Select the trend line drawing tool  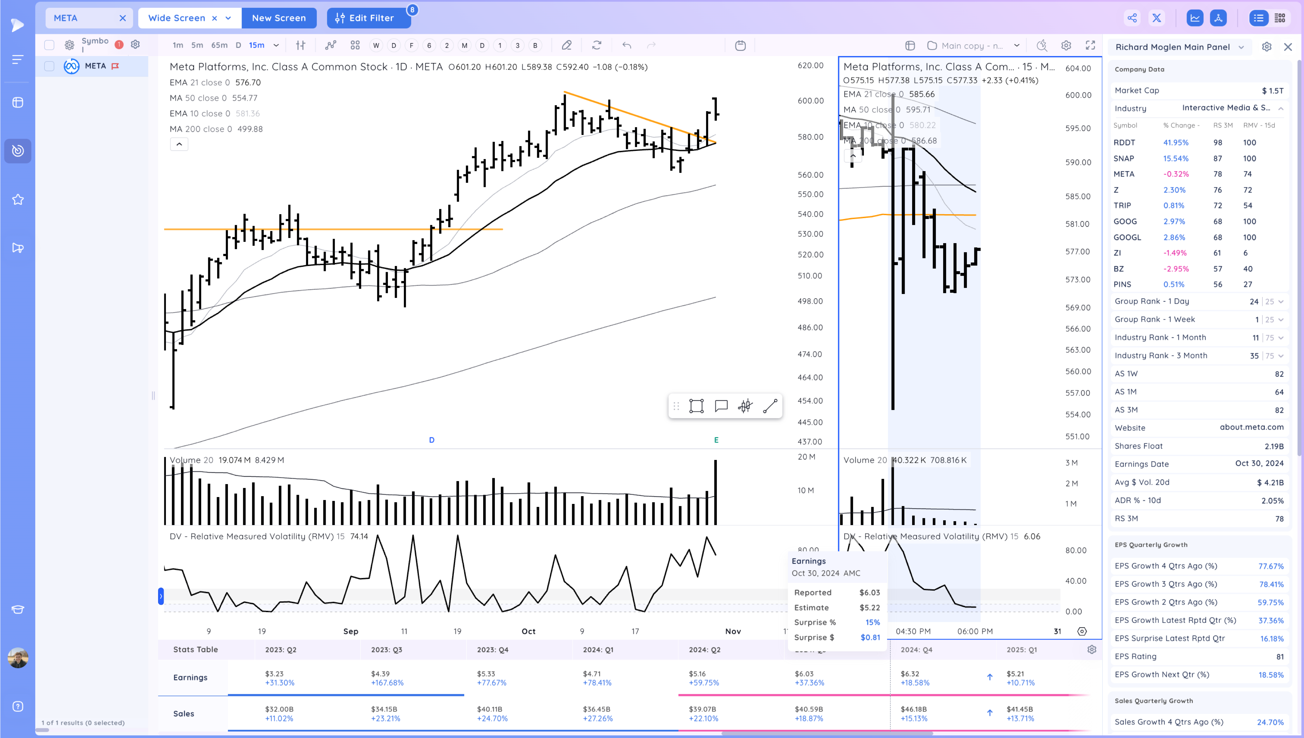[x=770, y=406]
